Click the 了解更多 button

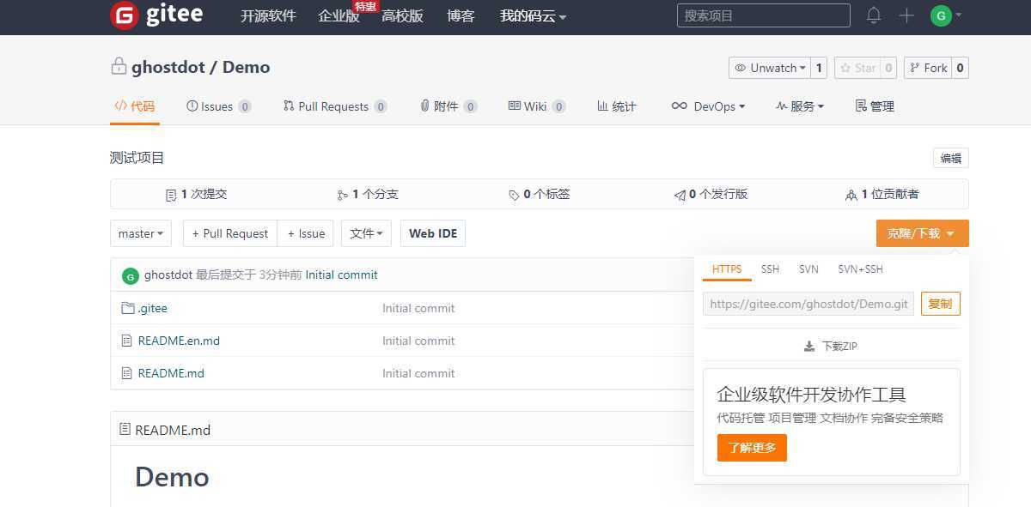tap(752, 448)
